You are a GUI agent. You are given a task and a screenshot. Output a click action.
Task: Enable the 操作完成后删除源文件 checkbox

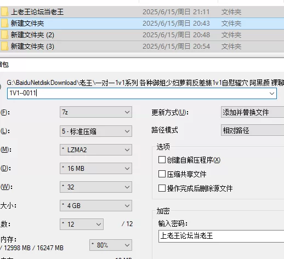(162, 188)
